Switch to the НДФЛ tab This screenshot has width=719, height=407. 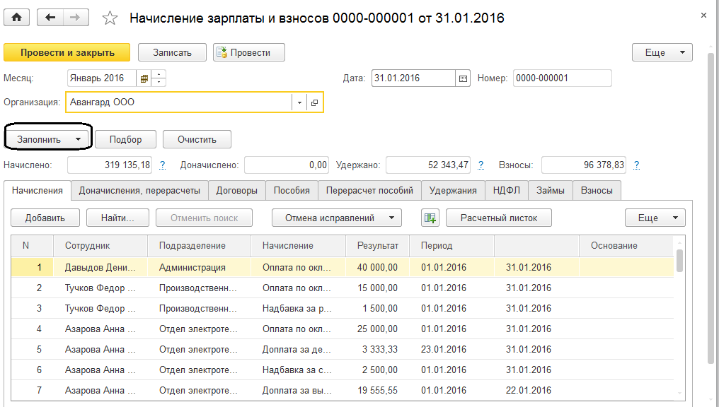pos(507,190)
